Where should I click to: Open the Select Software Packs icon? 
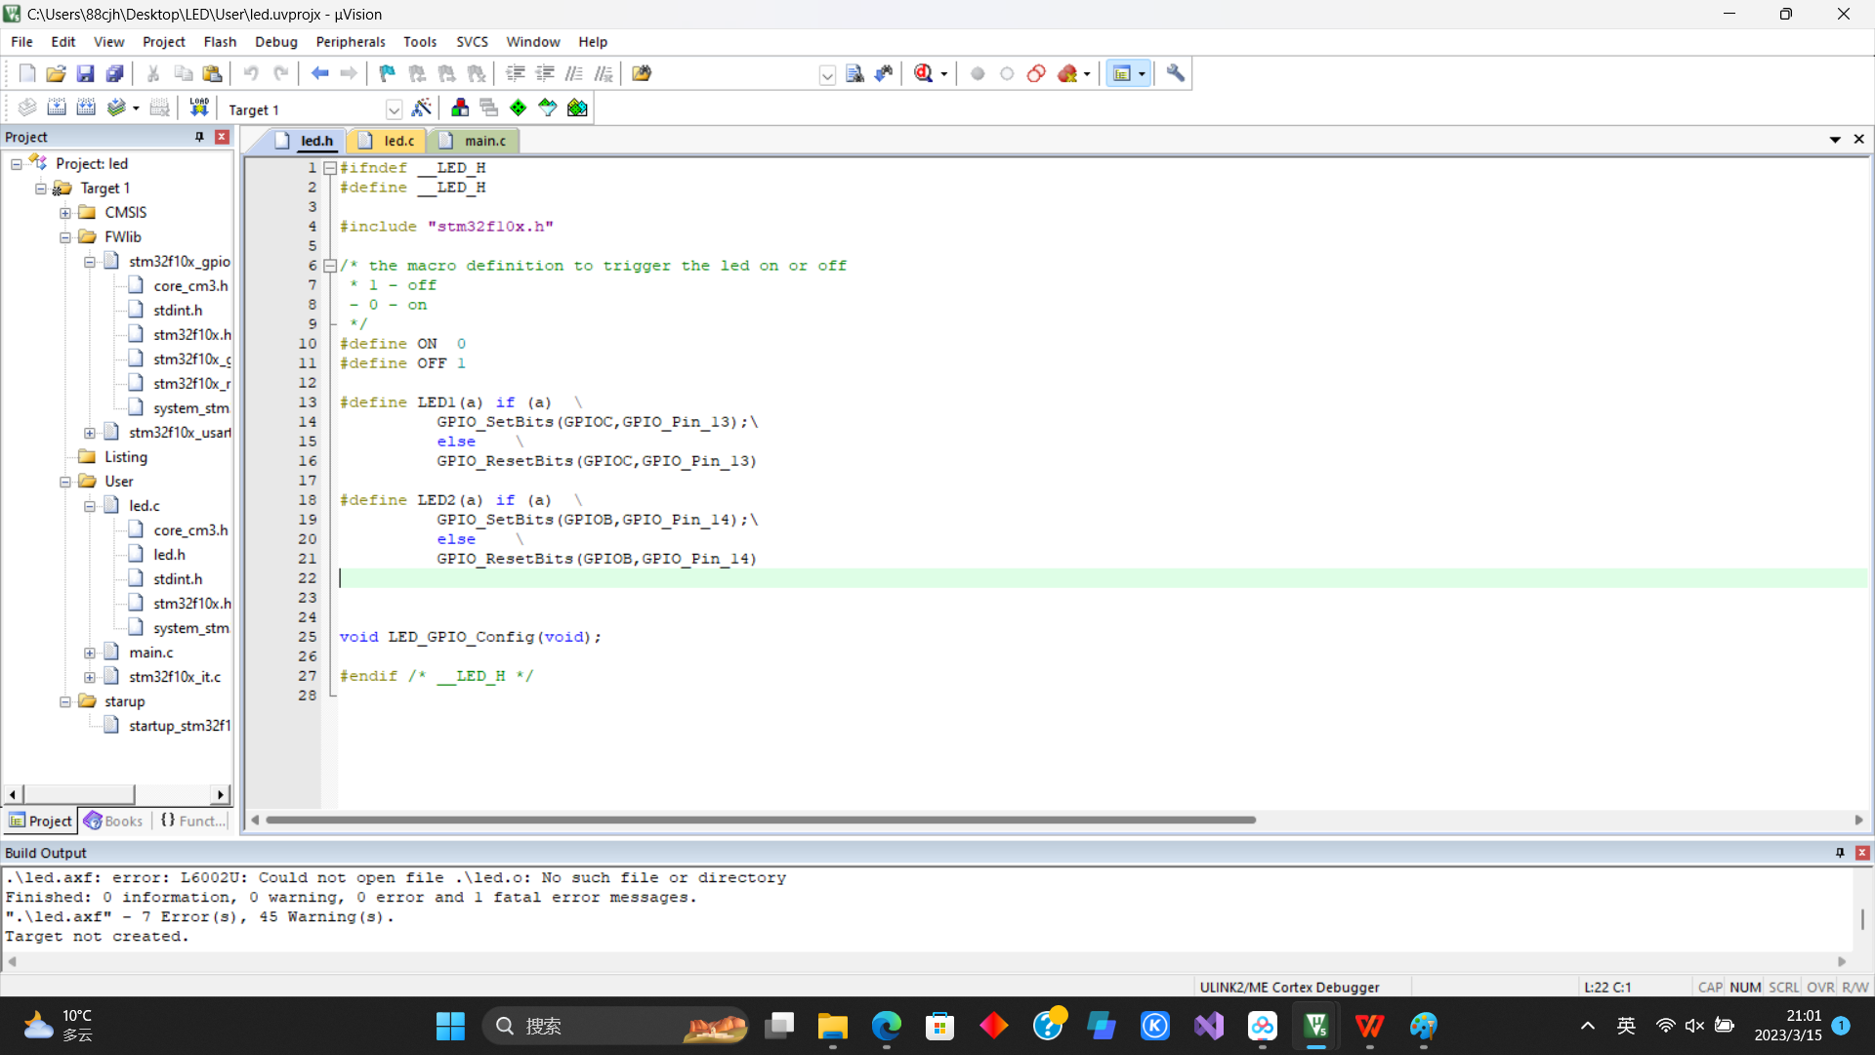point(548,107)
